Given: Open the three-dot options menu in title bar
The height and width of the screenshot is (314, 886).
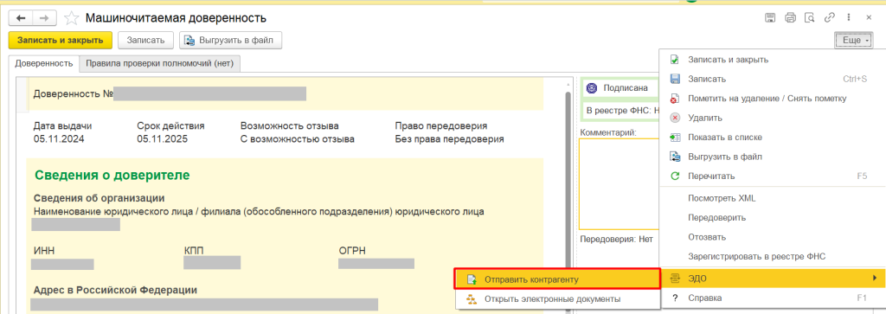Looking at the screenshot, I should [x=849, y=18].
